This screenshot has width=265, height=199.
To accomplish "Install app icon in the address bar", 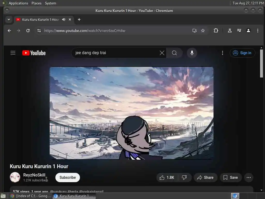I will pos(195,31).
